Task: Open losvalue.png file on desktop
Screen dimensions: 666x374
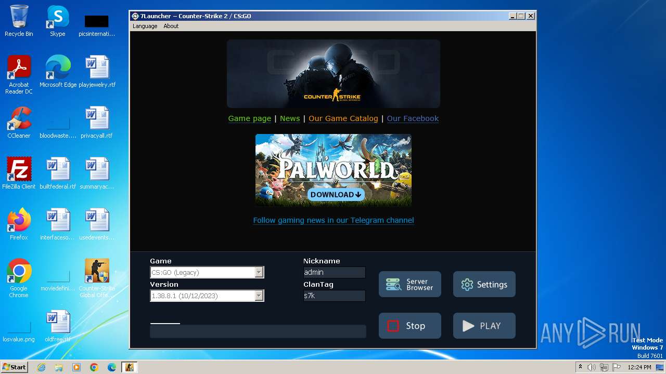Action: (19, 332)
